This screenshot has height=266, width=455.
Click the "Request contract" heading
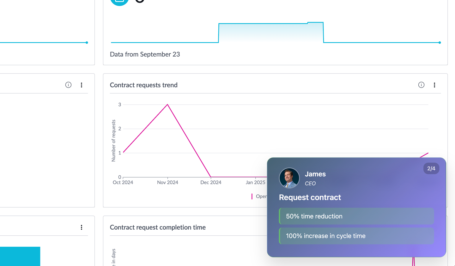[x=310, y=197]
